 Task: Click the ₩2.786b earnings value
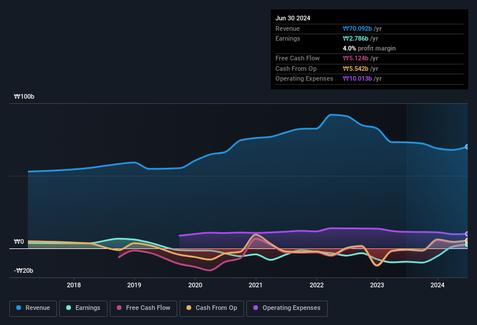356,38
